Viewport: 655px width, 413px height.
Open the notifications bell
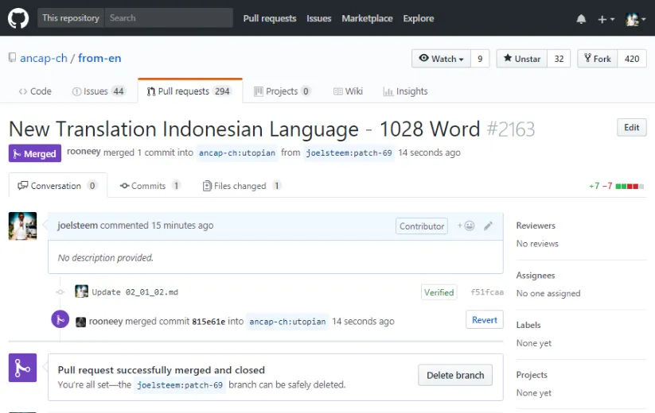[x=581, y=19]
